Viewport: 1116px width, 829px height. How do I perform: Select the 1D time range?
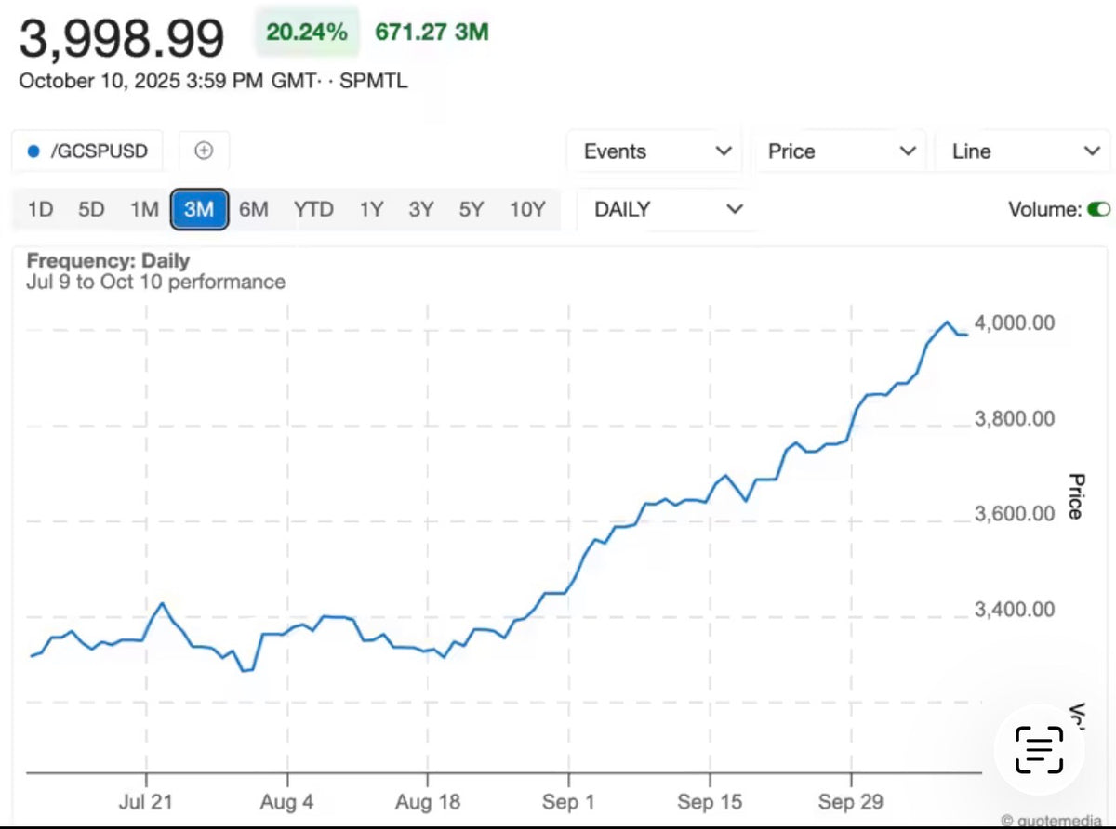[x=40, y=209]
